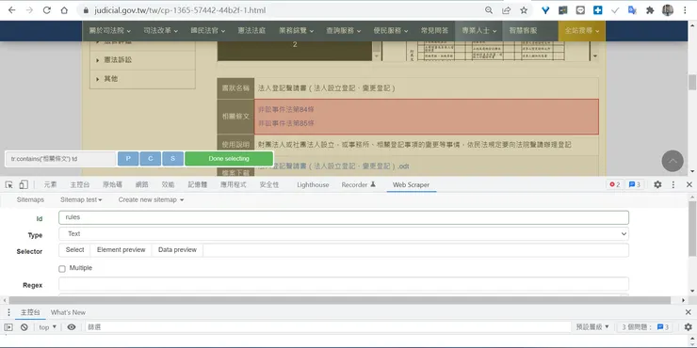Click the 智慧客服 navigation link
The width and height of the screenshot is (697, 348).
[523, 31]
